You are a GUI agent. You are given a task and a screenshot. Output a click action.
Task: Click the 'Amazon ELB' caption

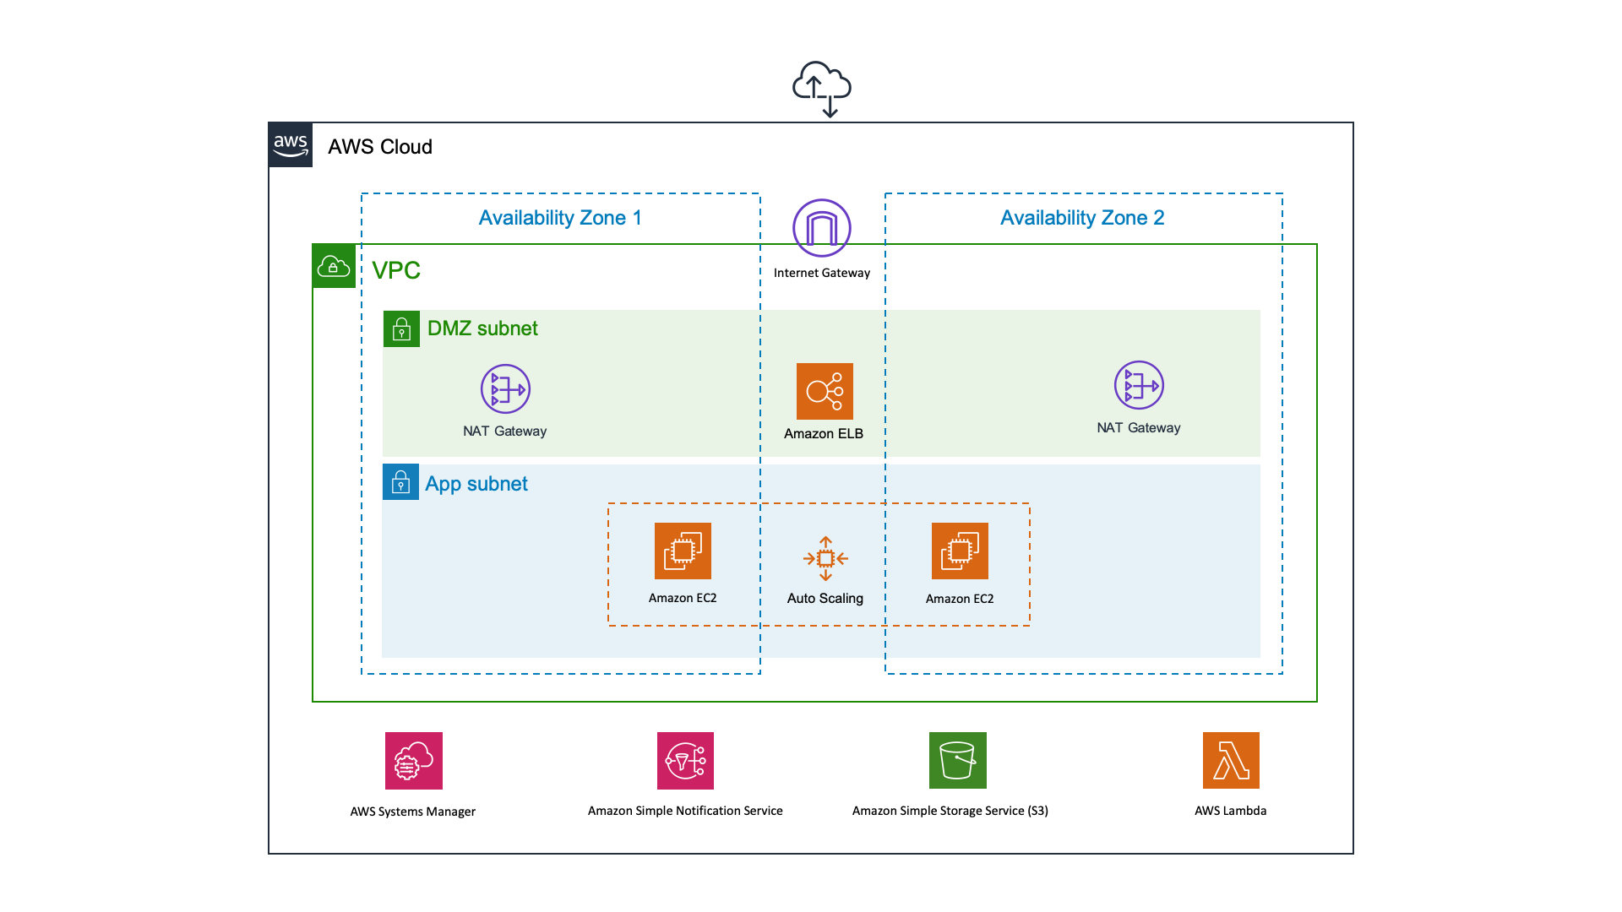click(824, 433)
